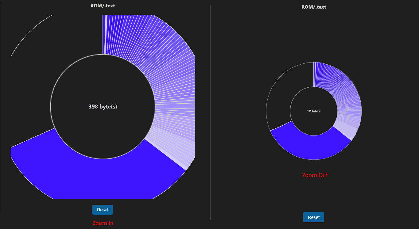Image resolution: width=419 pixels, height=229 pixels.
Task: Click the 131 byte(s) center circle
Action: point(314,111)
